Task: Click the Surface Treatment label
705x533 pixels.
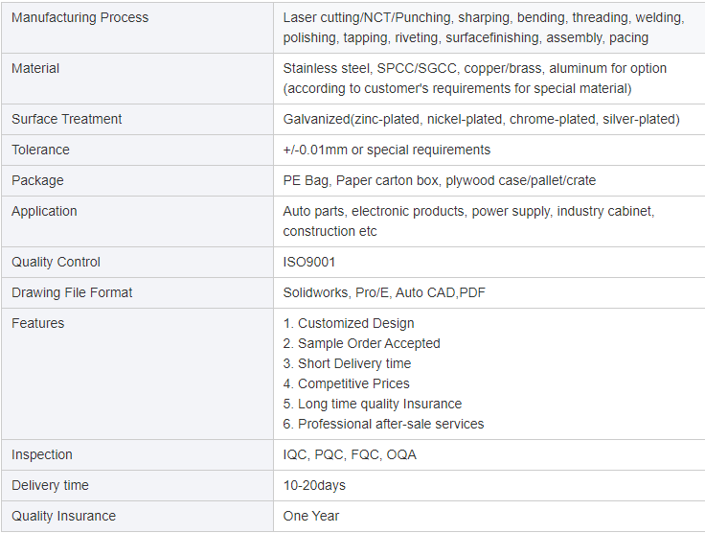Action: click(67, 119)
